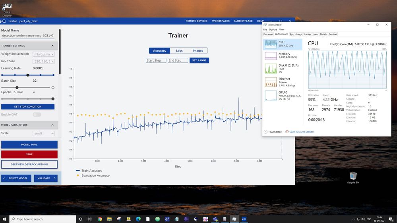Screen dimensions: 397x223
Task: Click the Set Range button
Action: (199, 60)
